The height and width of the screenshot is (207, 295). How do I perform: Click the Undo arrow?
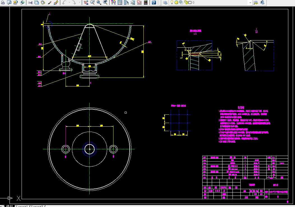tap(64, 3)
